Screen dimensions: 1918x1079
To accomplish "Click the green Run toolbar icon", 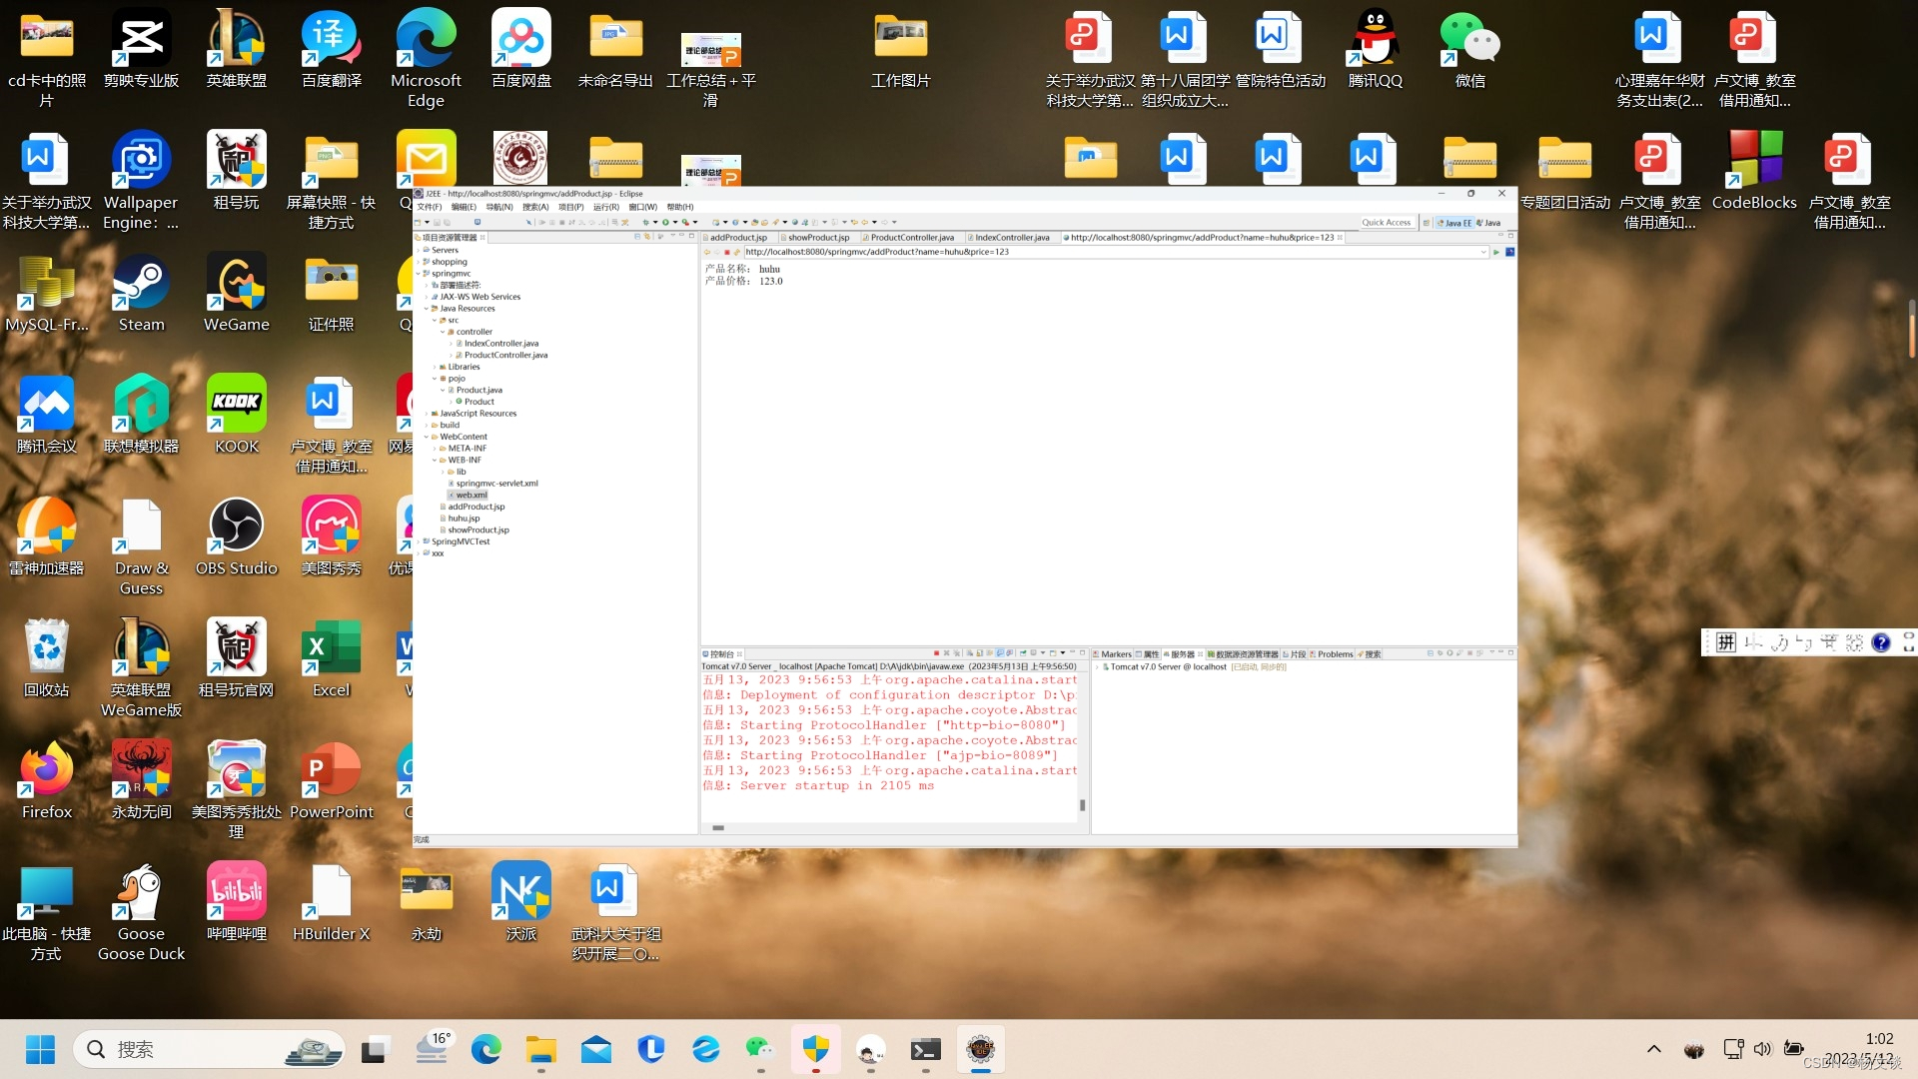I will pos(665,222).
